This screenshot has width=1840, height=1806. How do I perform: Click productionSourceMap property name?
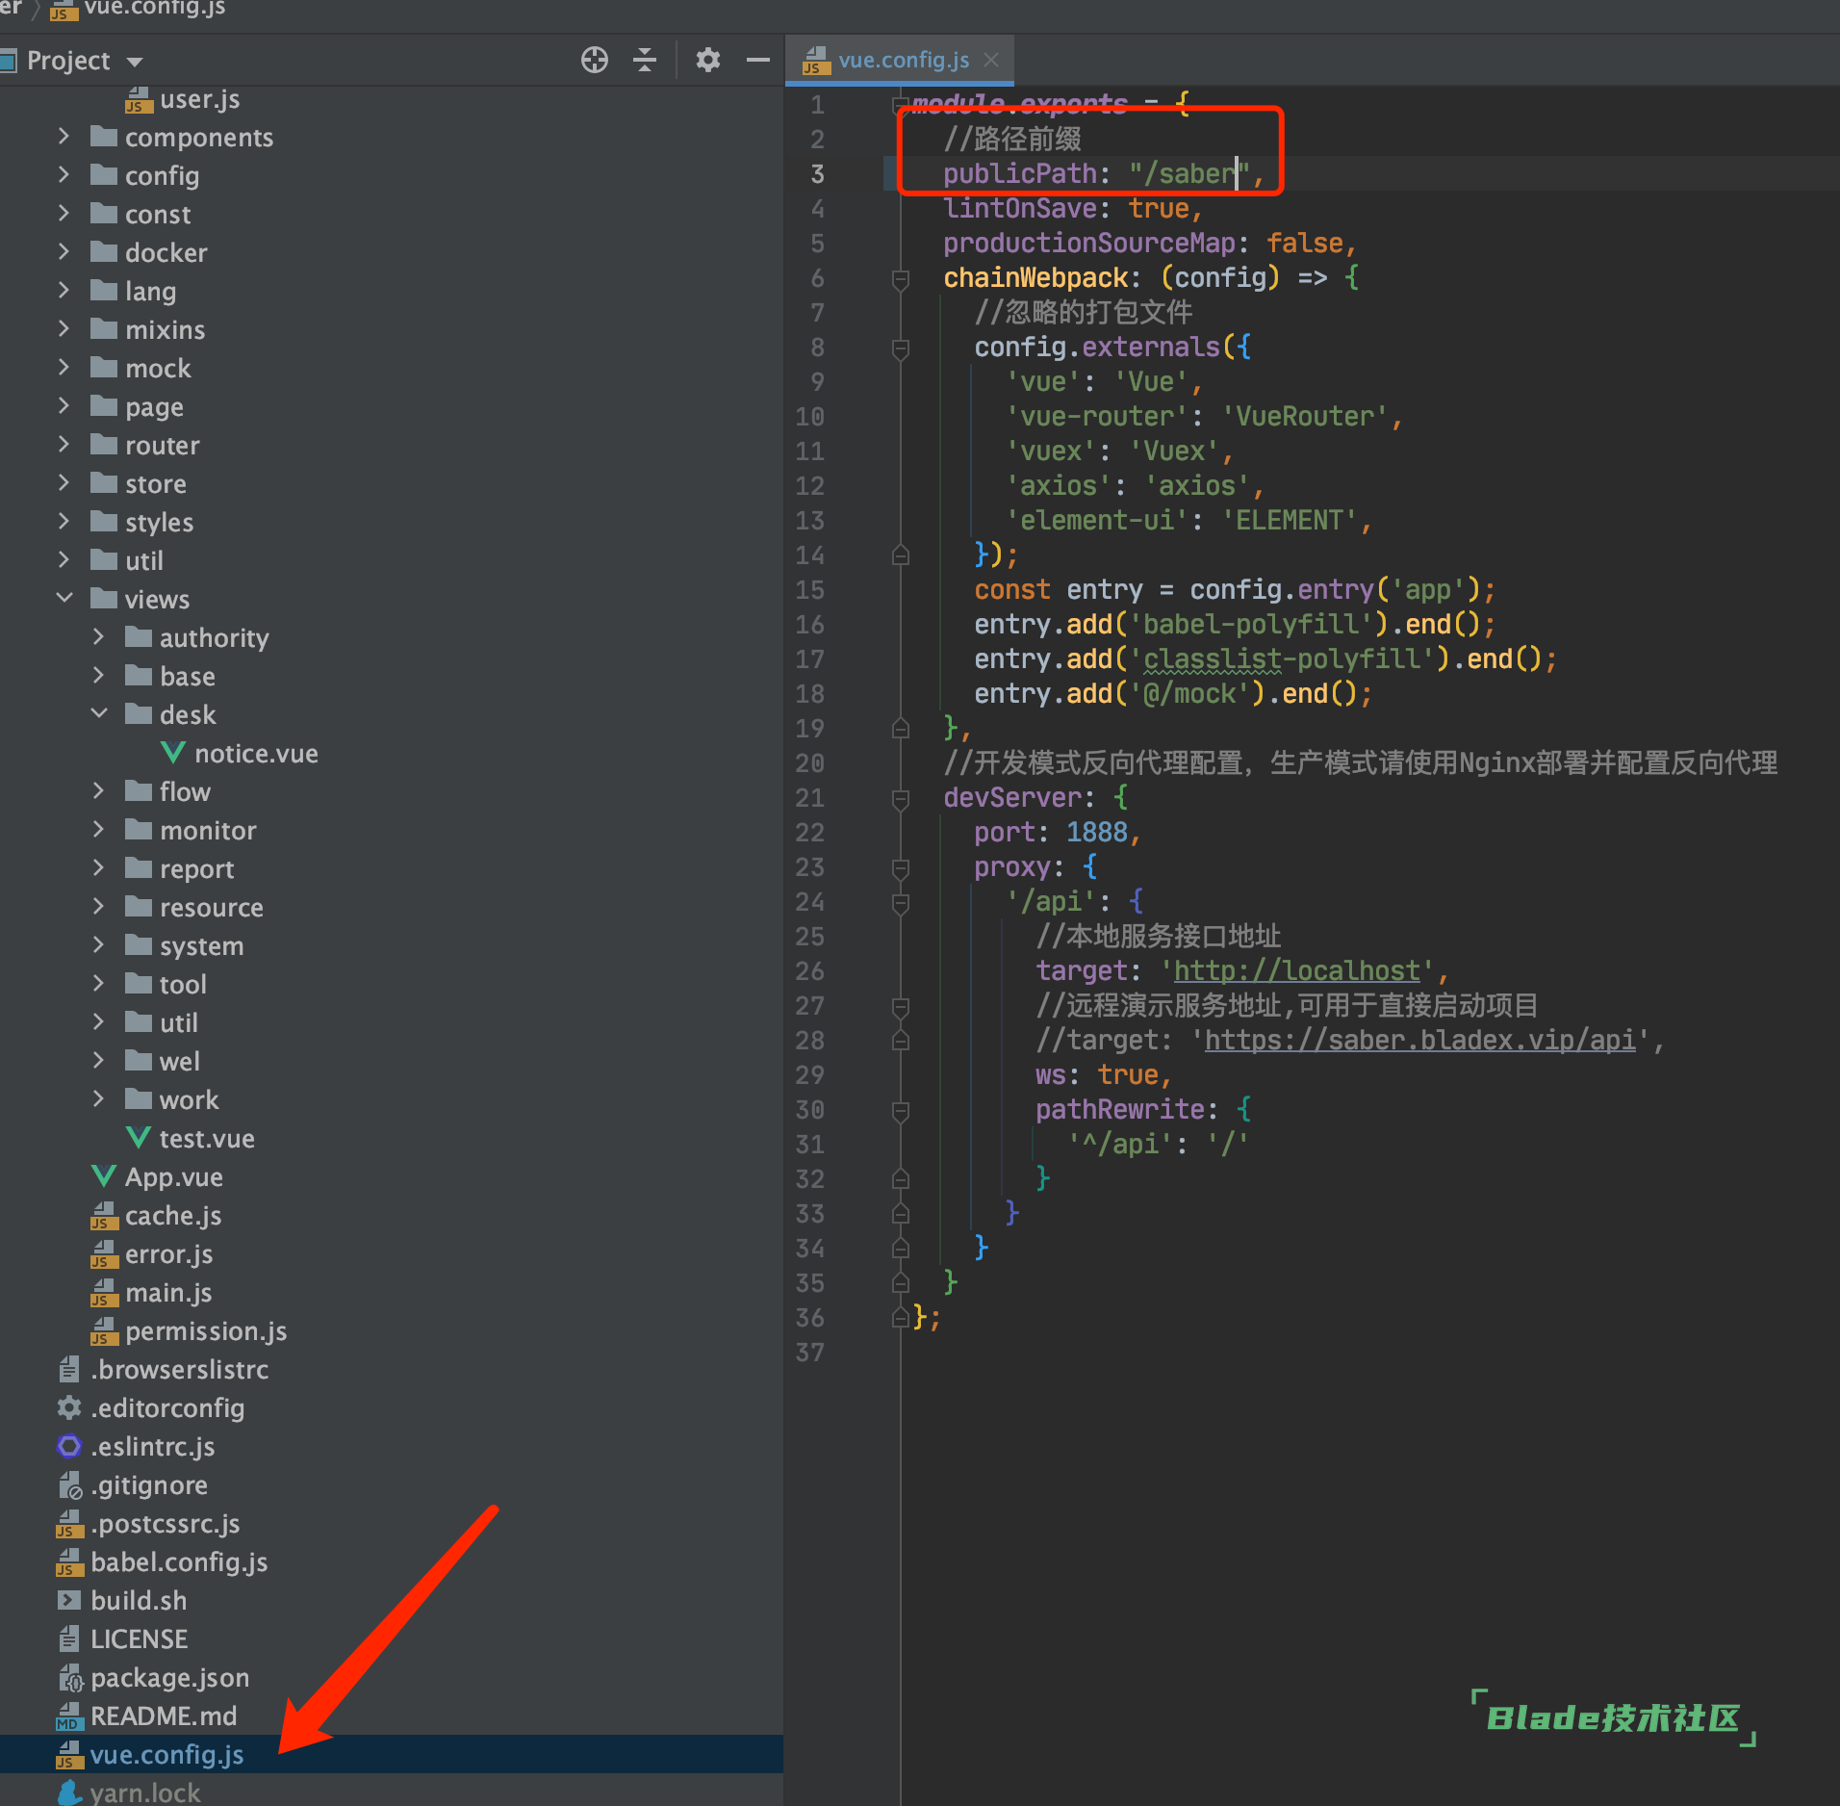click(1089, 244)
